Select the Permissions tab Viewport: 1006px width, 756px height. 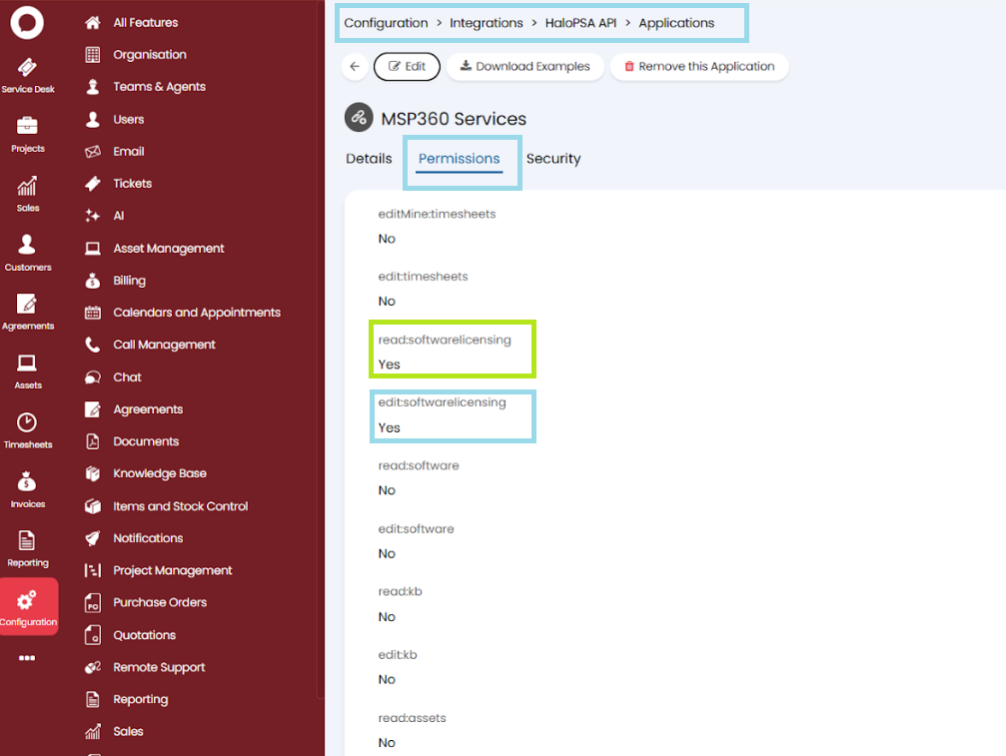coord(459,159)
